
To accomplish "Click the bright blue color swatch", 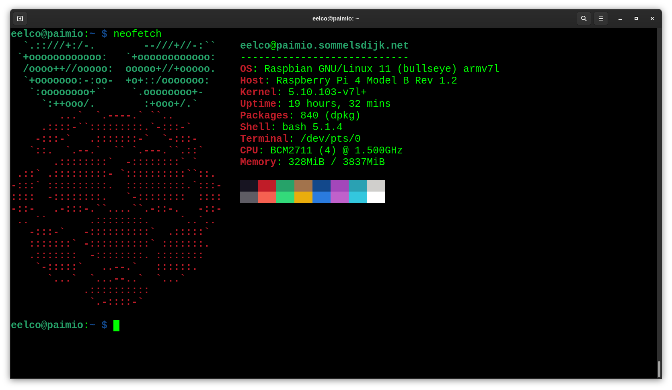I will point(321,197).
